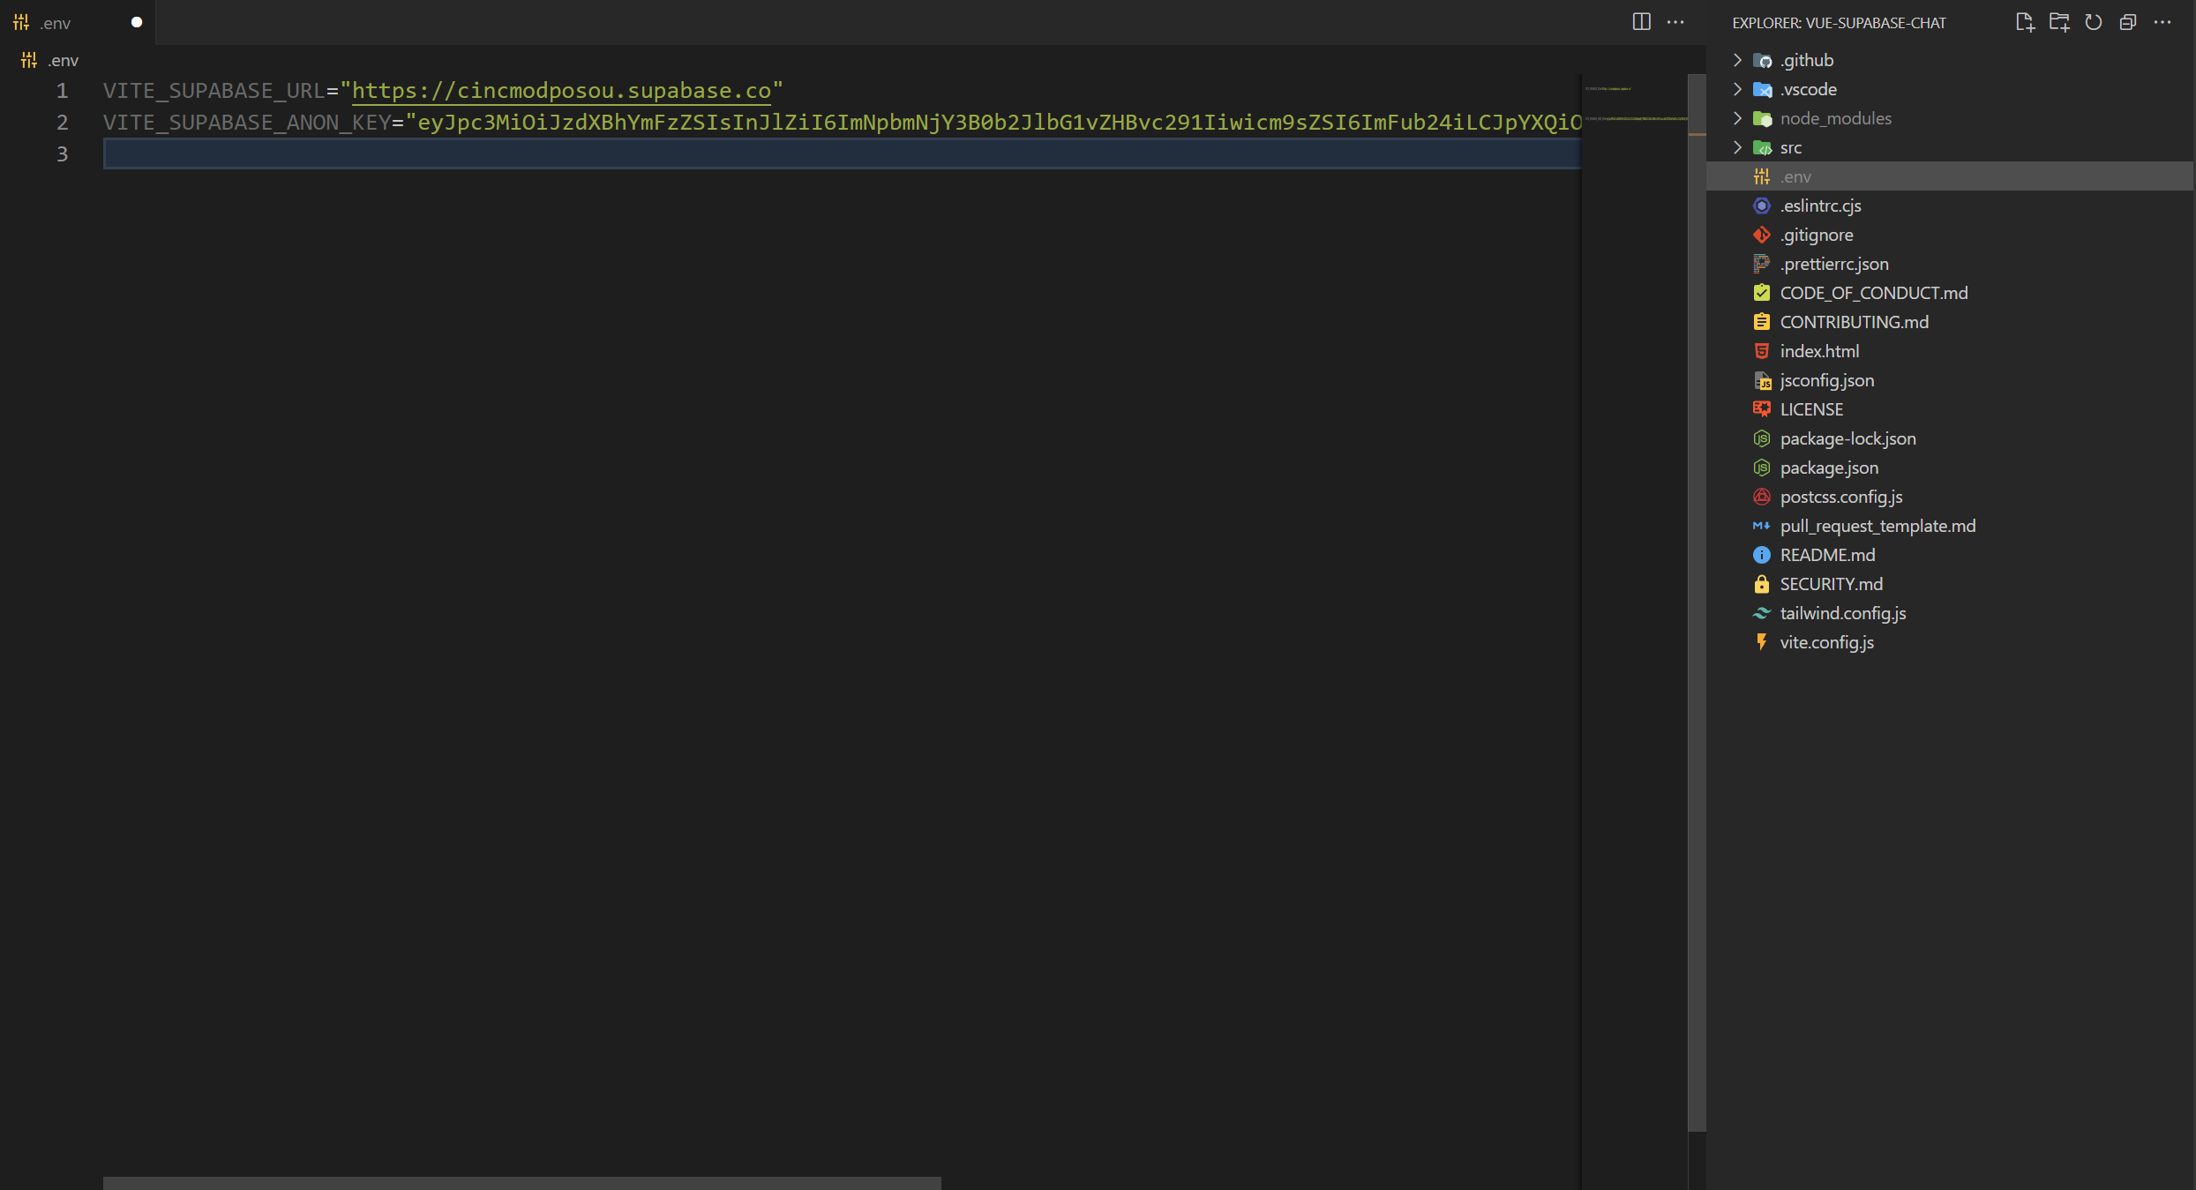The image size is (2196, 1190).
Task: Expand the node_modules folder
Action: pos(1835,118)
